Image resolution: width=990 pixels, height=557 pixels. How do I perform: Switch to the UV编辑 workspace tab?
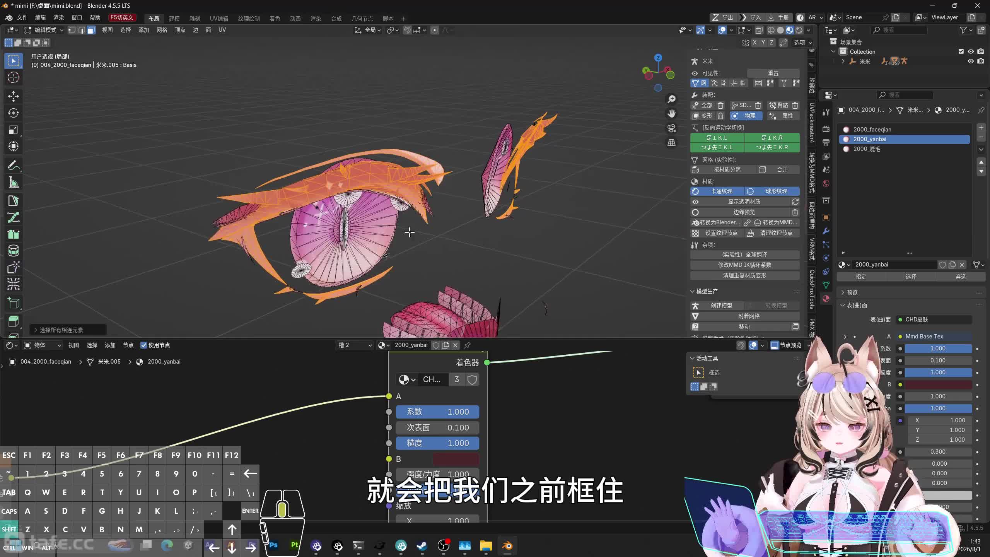click(219, 19)
